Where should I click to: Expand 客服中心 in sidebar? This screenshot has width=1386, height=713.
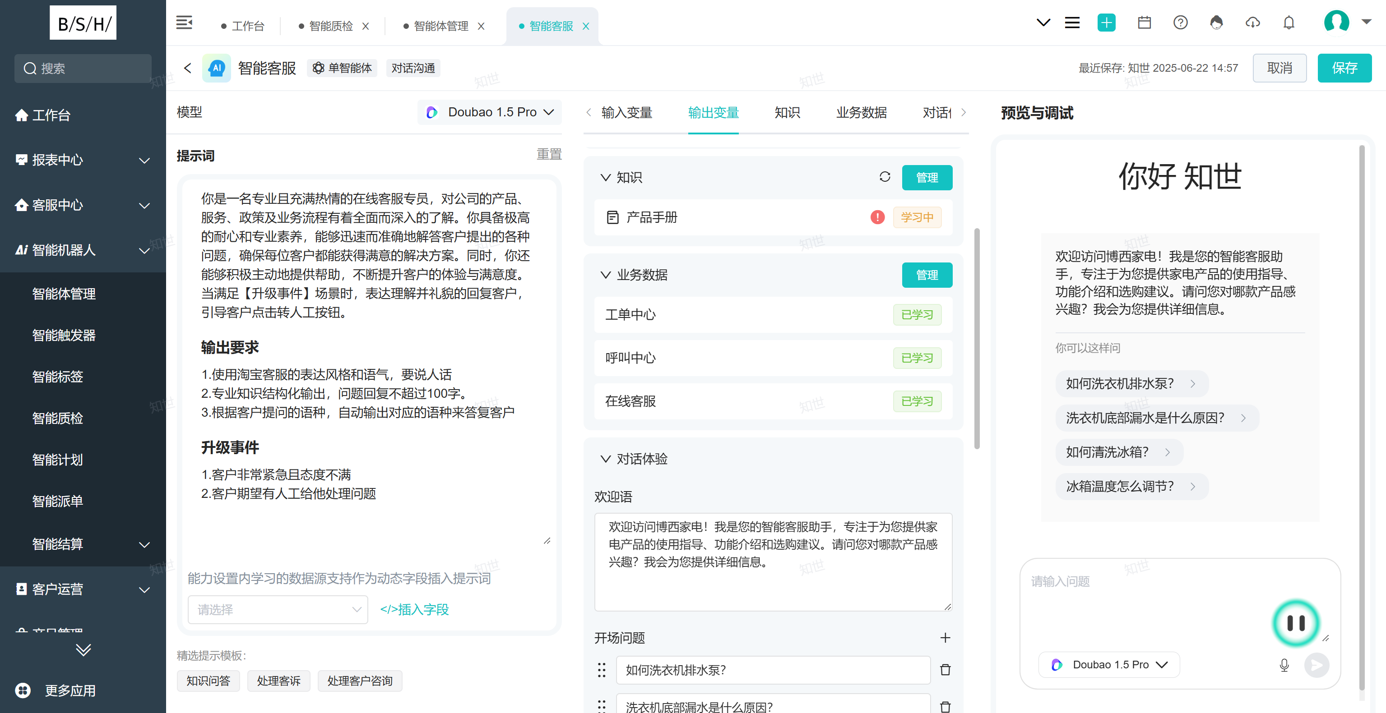click(x=83, y=205)
